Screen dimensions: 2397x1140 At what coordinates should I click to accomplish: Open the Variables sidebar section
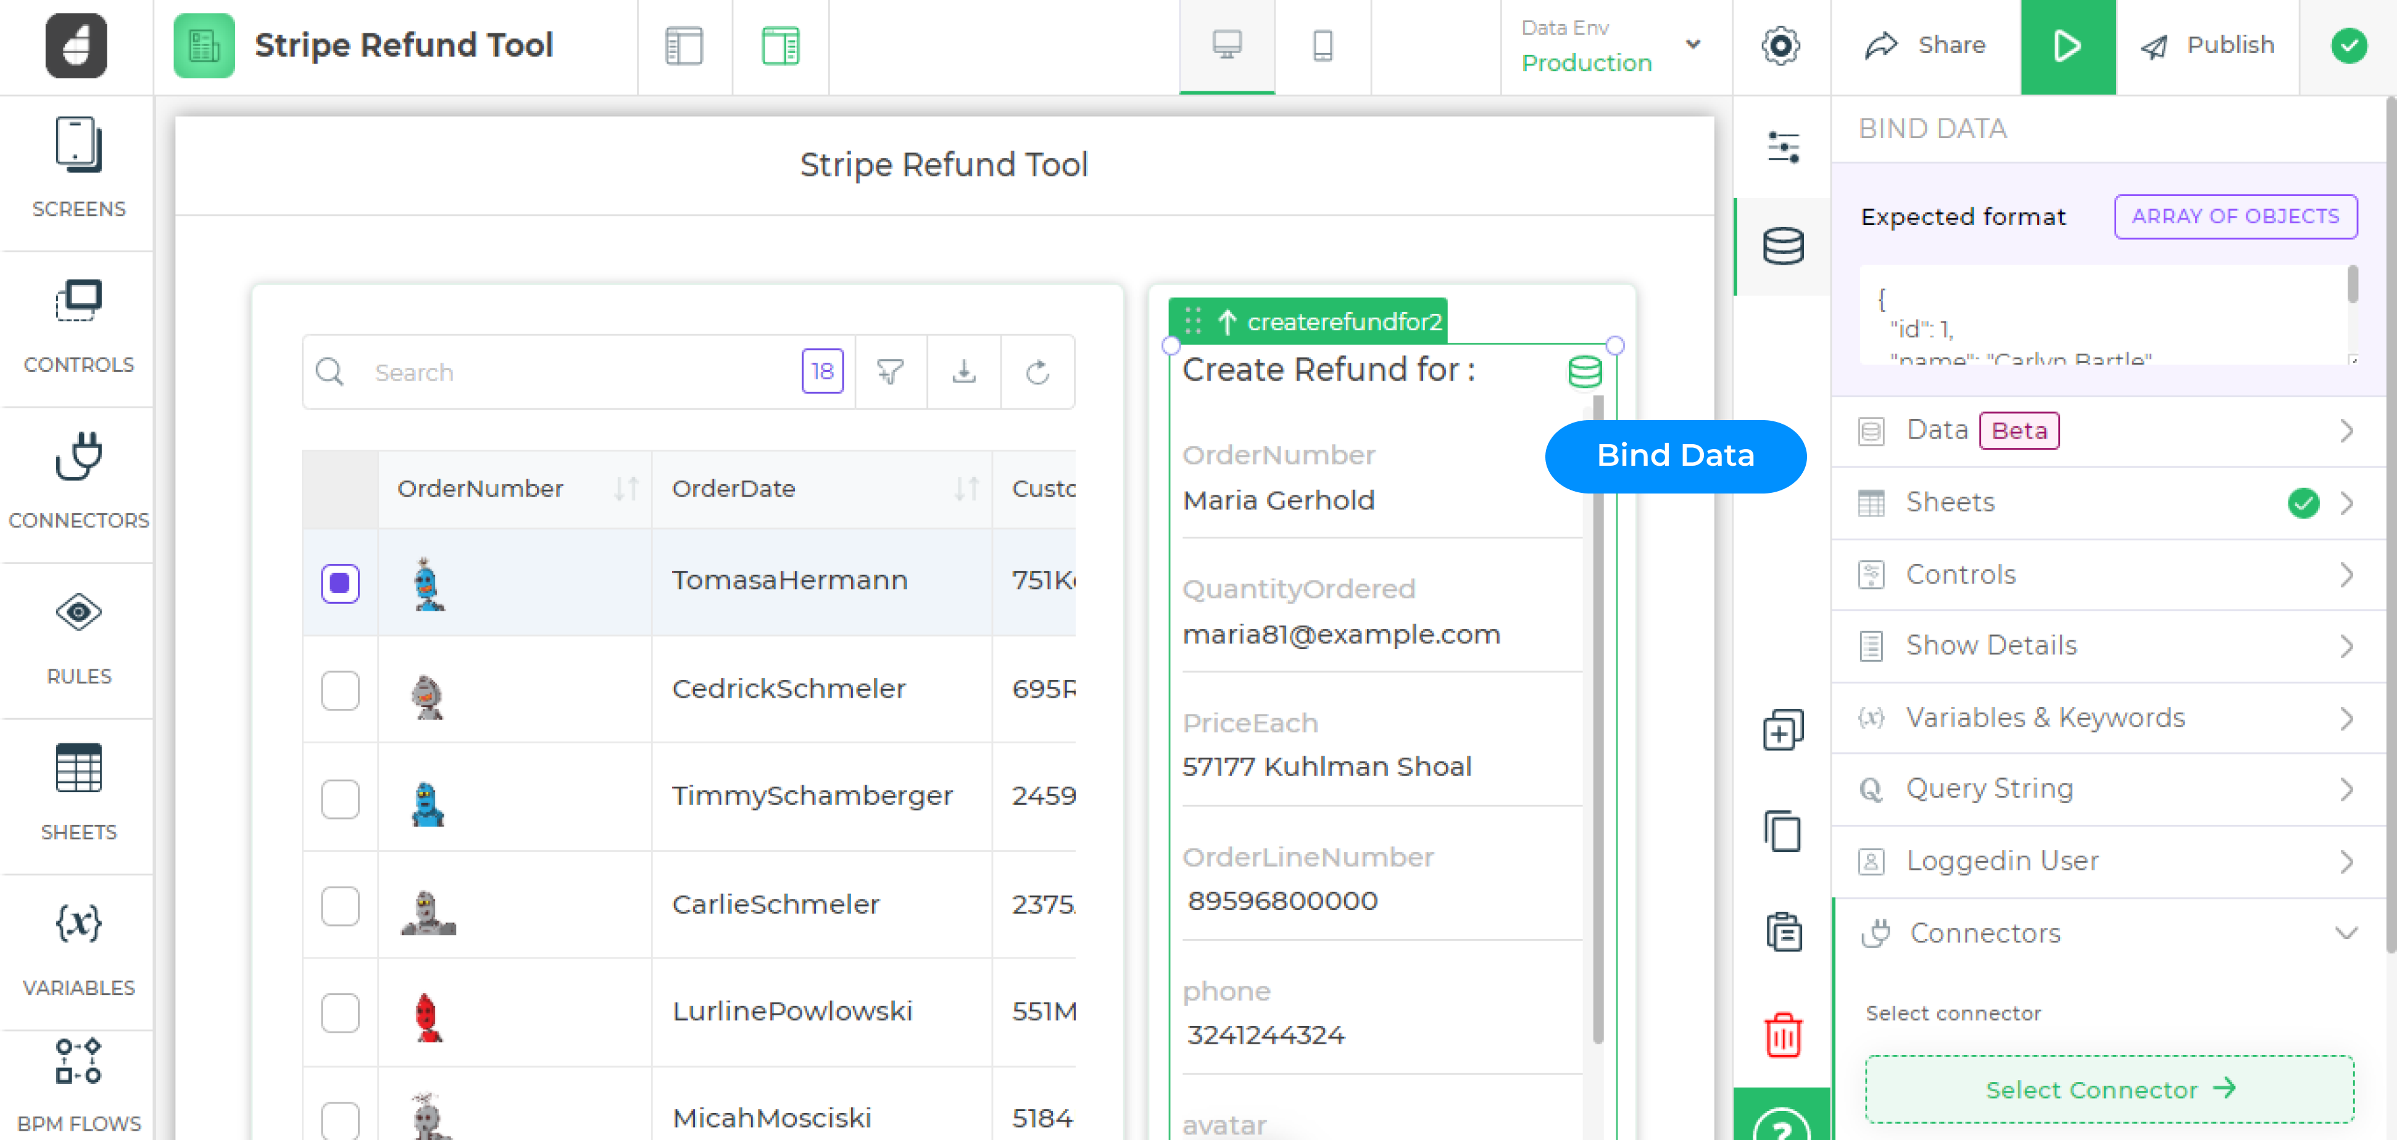pyautogui.click(x=78, y=949)
